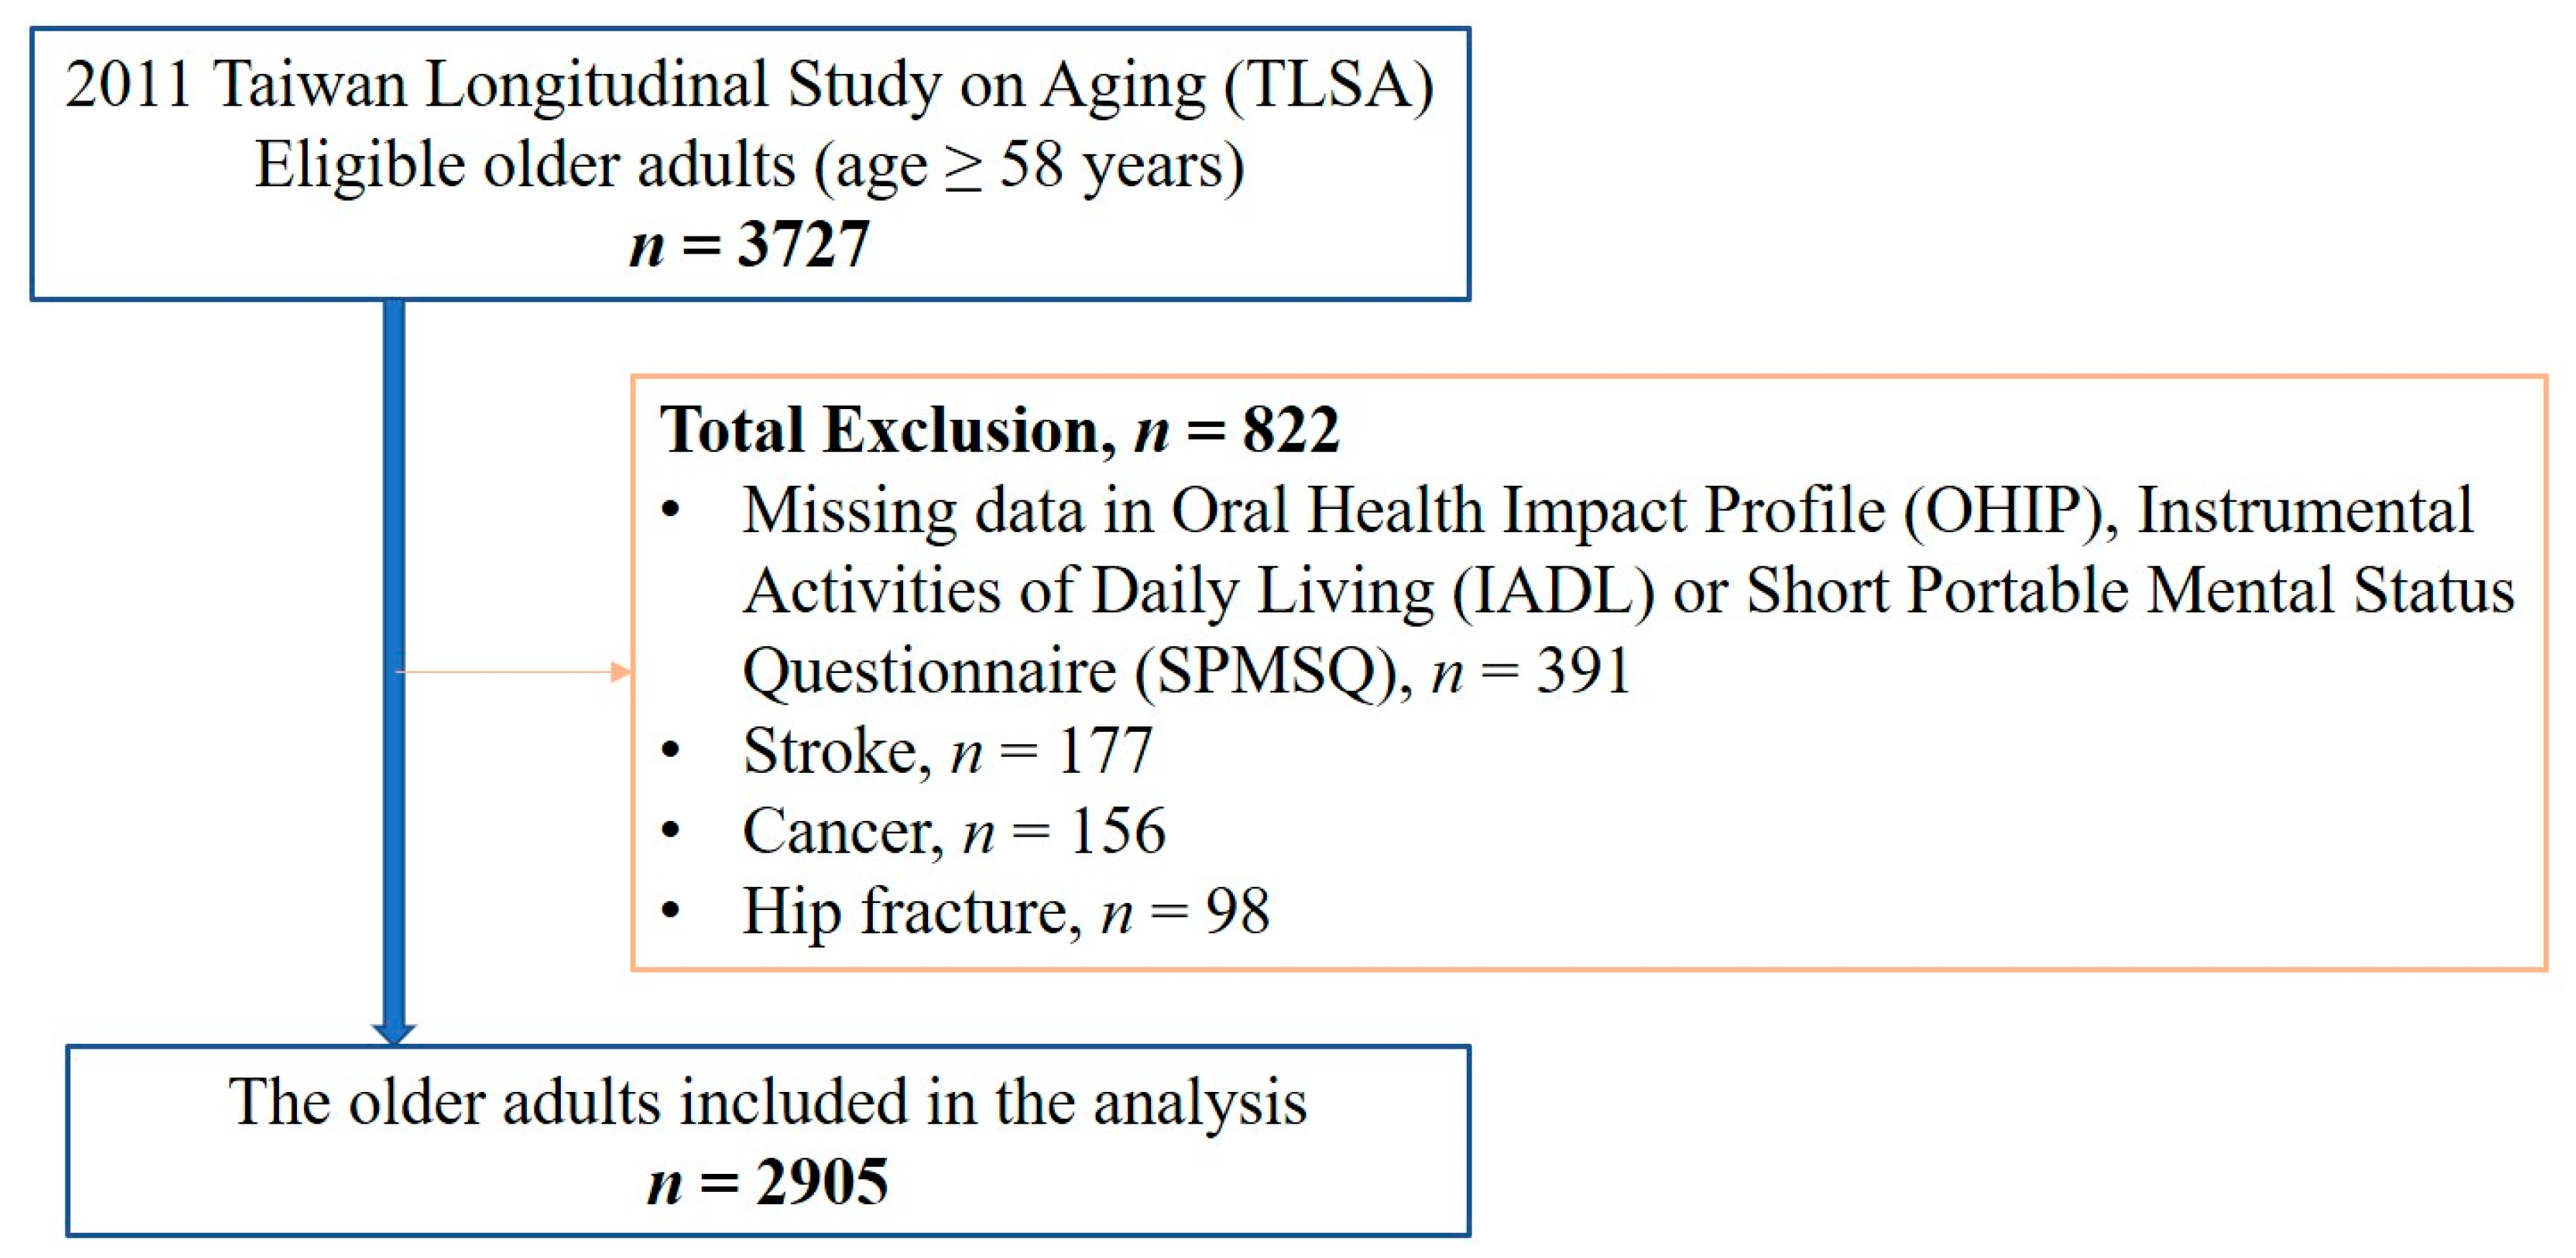Click the bullet point beside Stroke
Screen dimensions: 2576x1258
click(x=671, y=750)
